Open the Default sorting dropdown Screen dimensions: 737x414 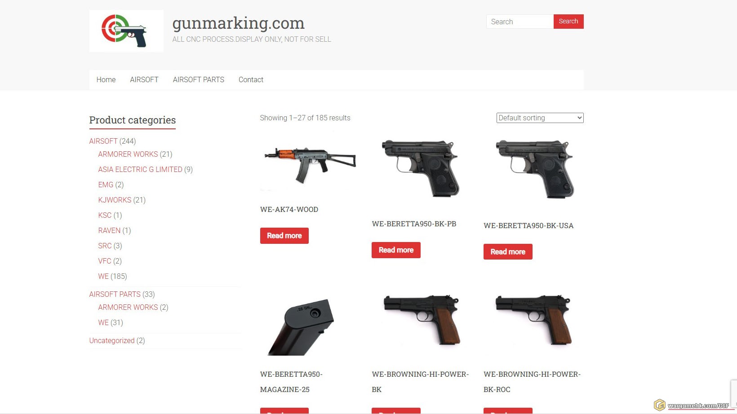pos(540,118)
